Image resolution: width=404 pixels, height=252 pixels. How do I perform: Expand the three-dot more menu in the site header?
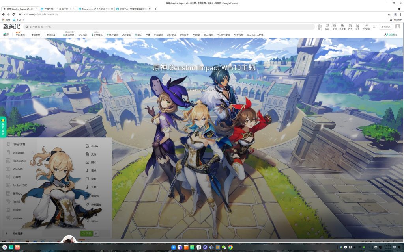(375, 27)
